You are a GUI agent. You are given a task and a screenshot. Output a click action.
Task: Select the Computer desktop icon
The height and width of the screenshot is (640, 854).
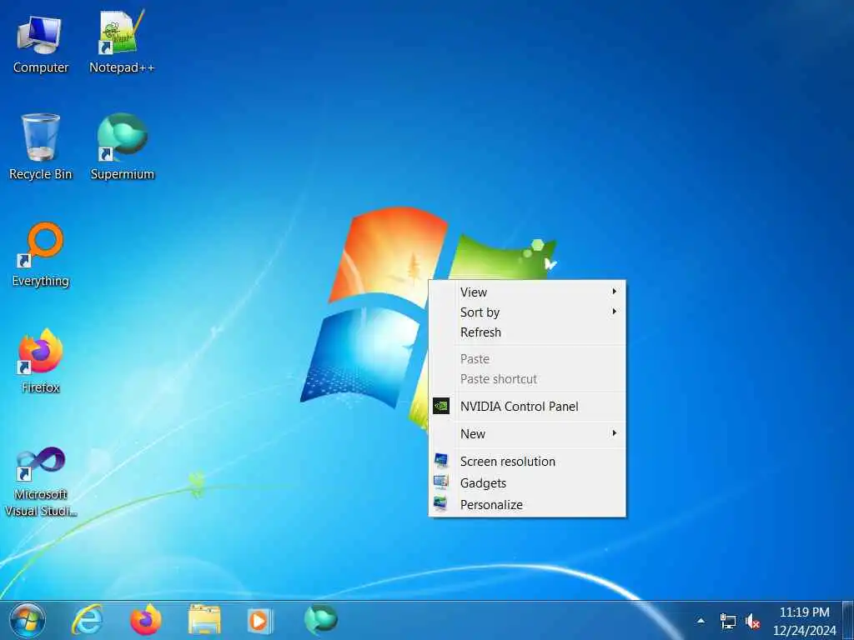[x=40, y=43]
